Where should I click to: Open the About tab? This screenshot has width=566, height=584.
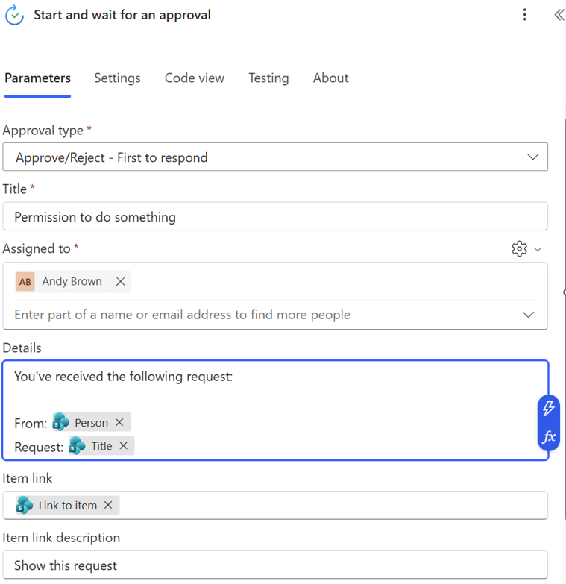click(330, 78)
